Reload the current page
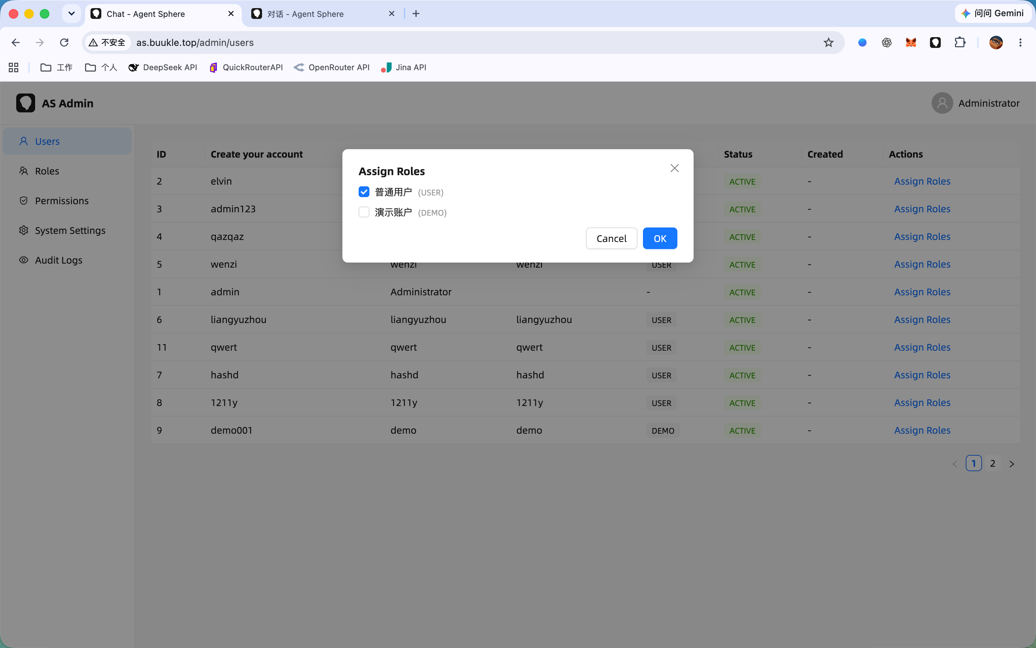The width and height of the screenshot is (1036, 648). point(64,43)
